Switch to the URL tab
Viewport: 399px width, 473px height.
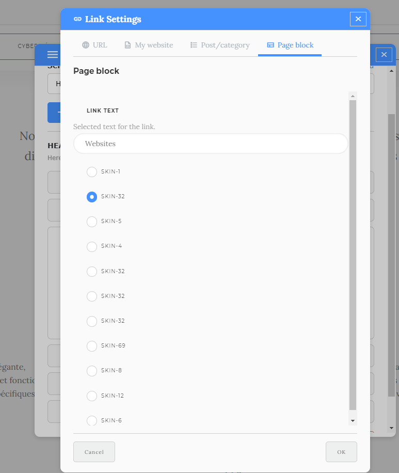point(94,45)
